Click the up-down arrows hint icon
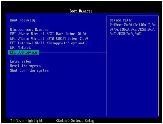Viewport: 163px width, 124px height. pyautogui.click(x=12, y=120)
